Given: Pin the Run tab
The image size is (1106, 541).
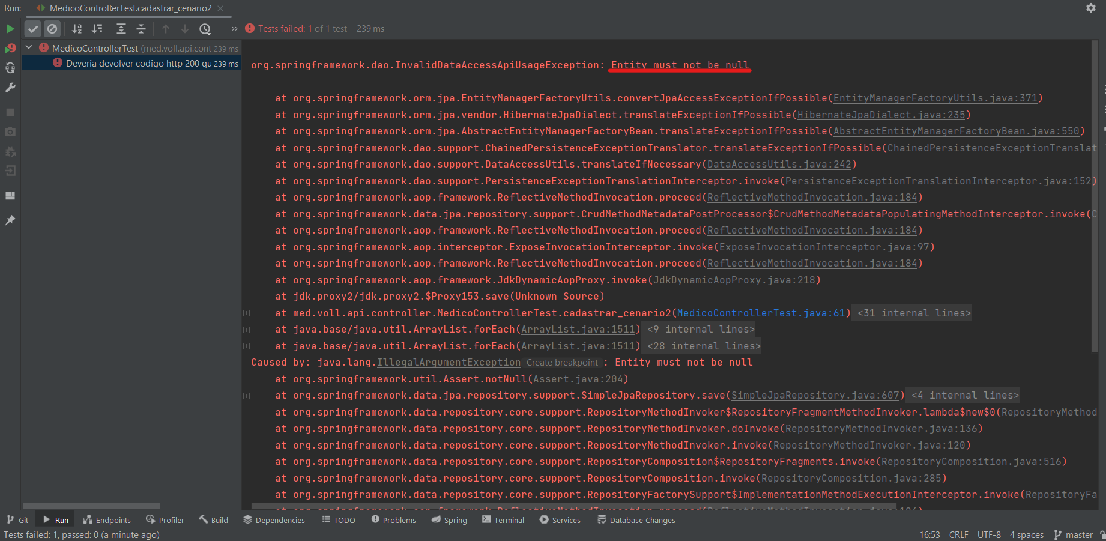Looking at the screenshot, I should pyautogui.click(x=10, y=220).
